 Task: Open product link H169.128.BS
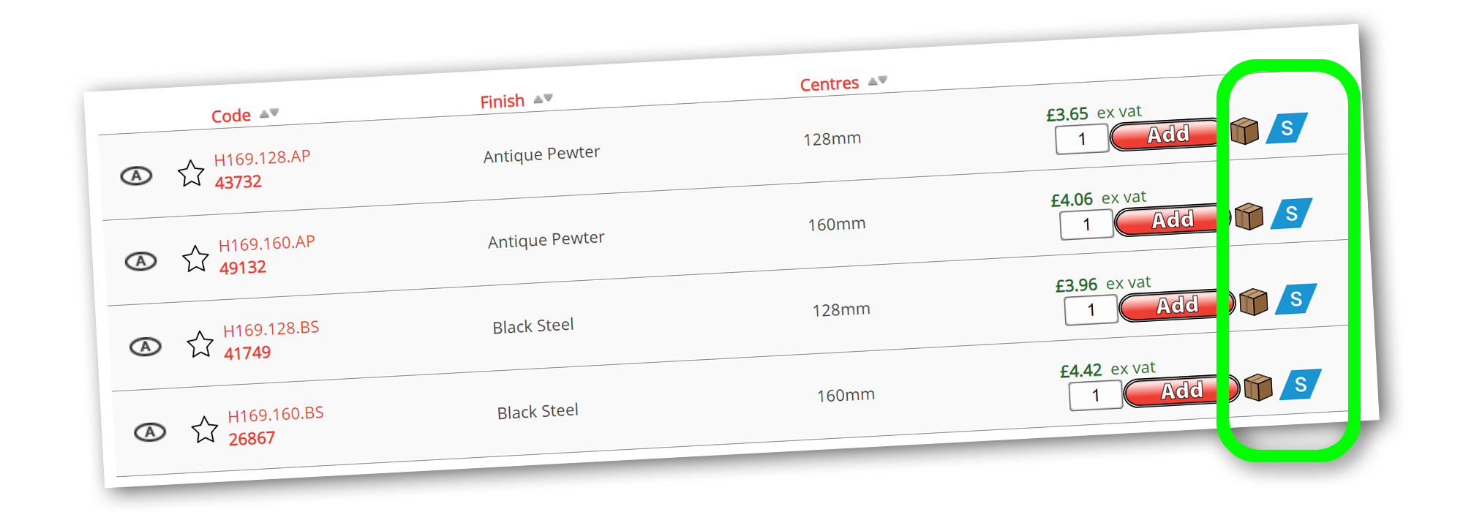click(271, 329)
